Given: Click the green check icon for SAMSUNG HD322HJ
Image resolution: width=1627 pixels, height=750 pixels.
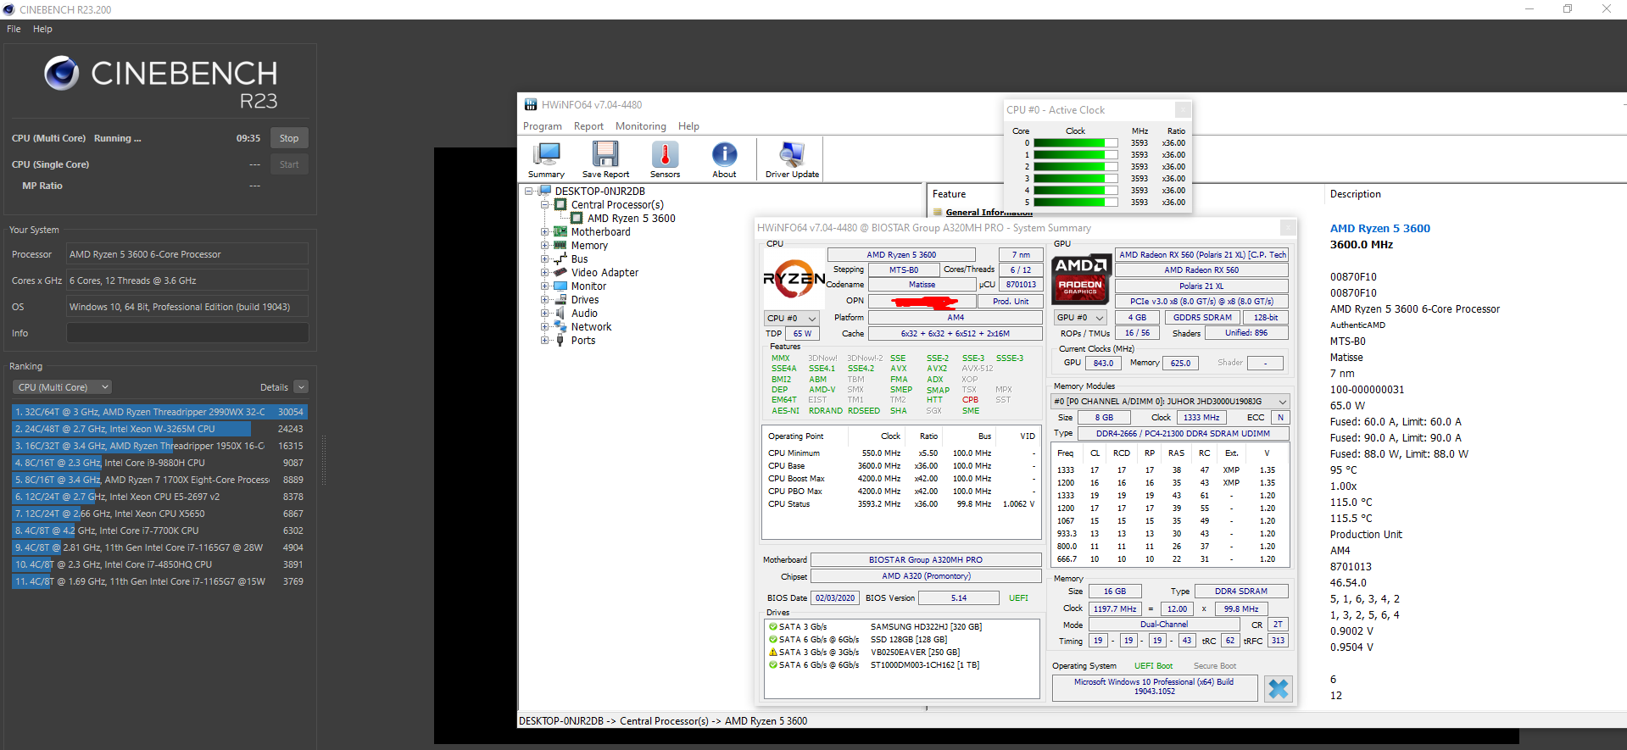Looking at the screenshot, I should click(x=772, y=627).
